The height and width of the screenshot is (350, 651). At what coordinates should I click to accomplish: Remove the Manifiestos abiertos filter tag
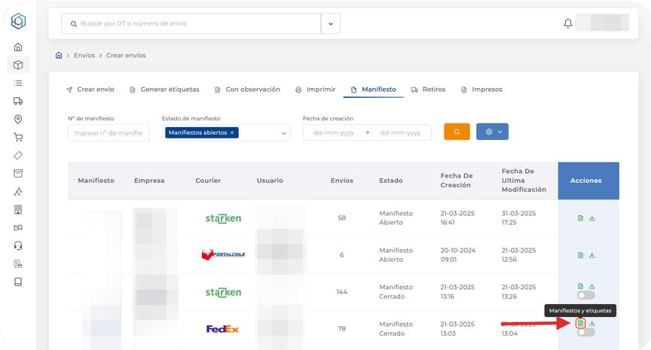(x=232, y=132)
